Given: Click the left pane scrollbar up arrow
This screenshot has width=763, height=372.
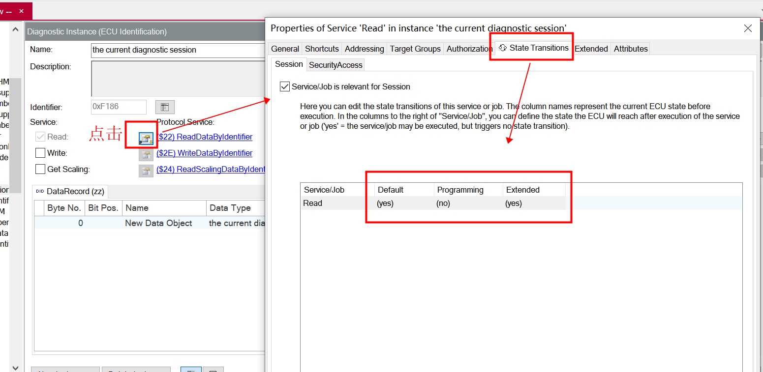Looking at the screenshot, I should point(15,29).
